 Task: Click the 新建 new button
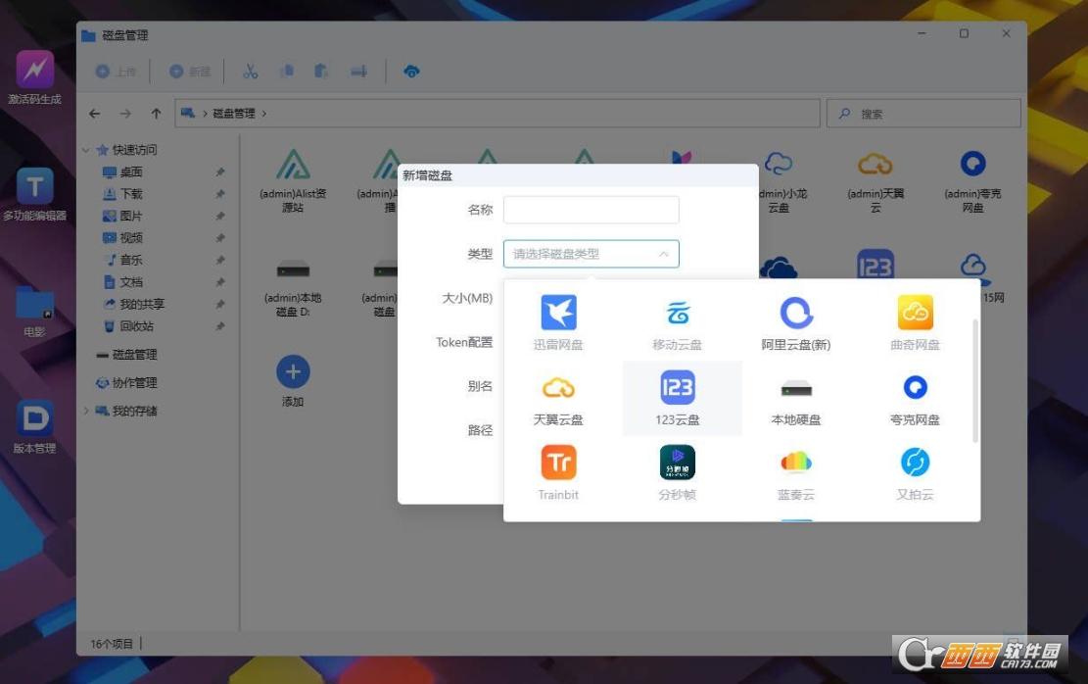(x=190, y=72)
